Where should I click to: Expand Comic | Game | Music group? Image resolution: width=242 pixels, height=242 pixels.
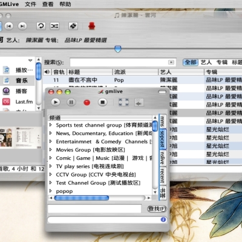51,158
